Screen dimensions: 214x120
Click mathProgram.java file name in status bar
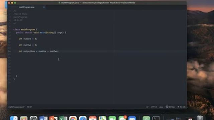tap(16, 107)
